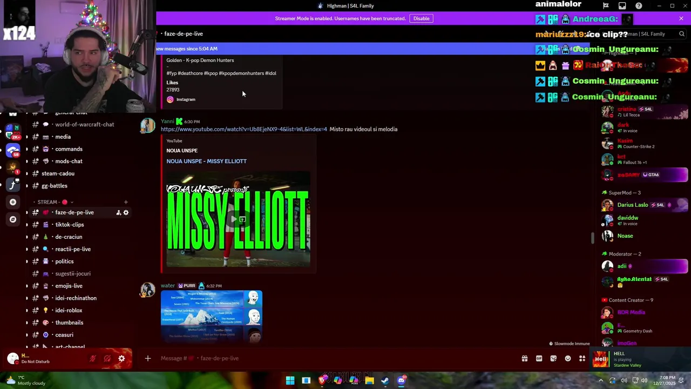Disable Streamer Mode via the banner button
This screenshot has width=691, height=389.
pos(421,18)
